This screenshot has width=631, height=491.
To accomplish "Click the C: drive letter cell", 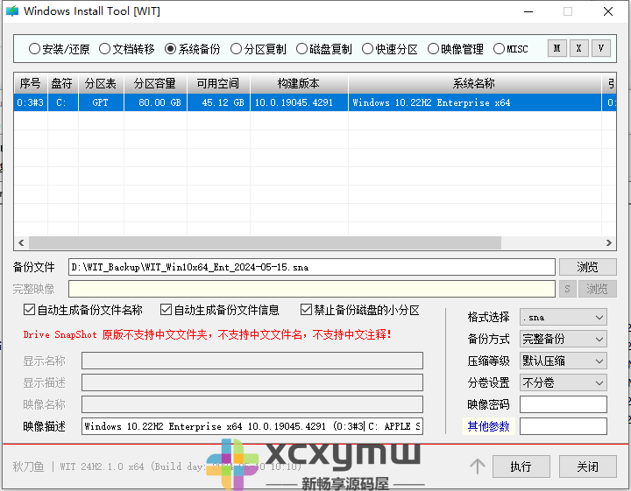I will 63,102.
